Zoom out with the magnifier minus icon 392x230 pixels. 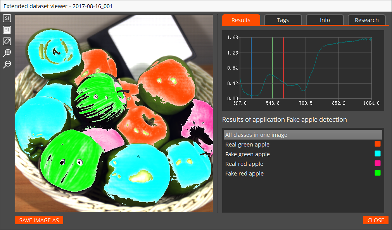7,65
